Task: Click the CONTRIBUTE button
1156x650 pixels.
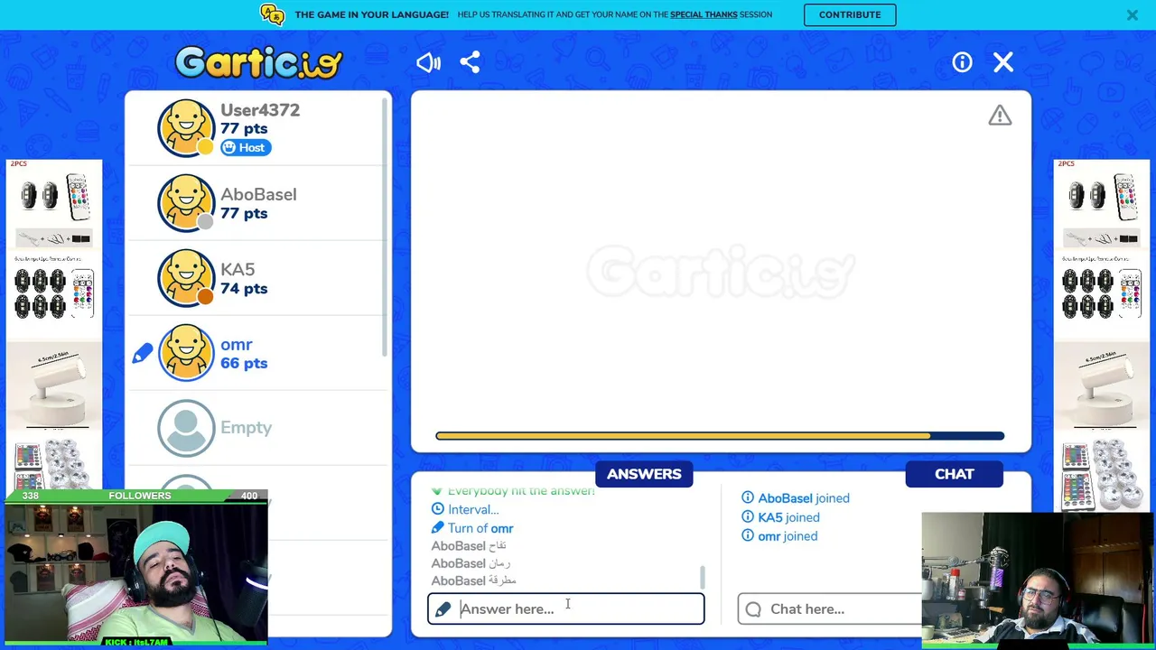Action: (850, 14)
